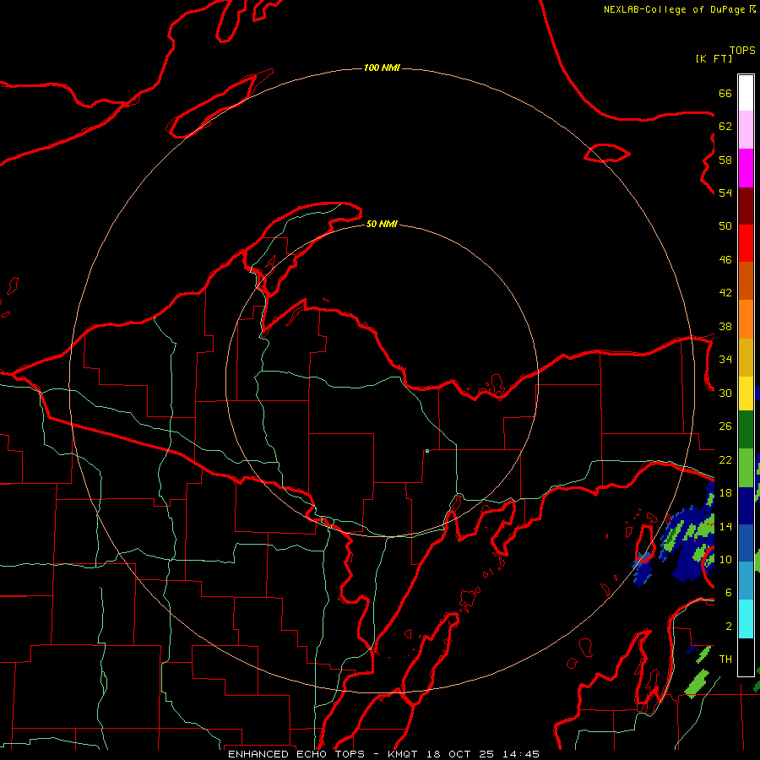
Task: Click the NEXLAB-College of DuPage label
Action: click(x=674, y=9)
